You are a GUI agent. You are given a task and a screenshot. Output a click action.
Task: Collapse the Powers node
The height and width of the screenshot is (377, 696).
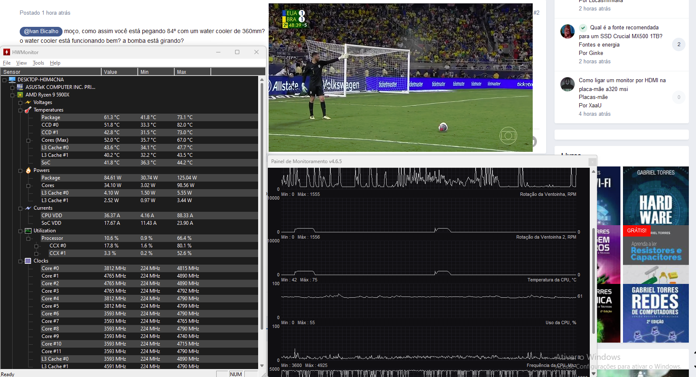click(x=20, y=170)
